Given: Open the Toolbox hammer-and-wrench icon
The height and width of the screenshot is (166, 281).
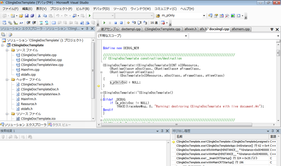Looking at the screenshot, I should (x=227, y=16).
